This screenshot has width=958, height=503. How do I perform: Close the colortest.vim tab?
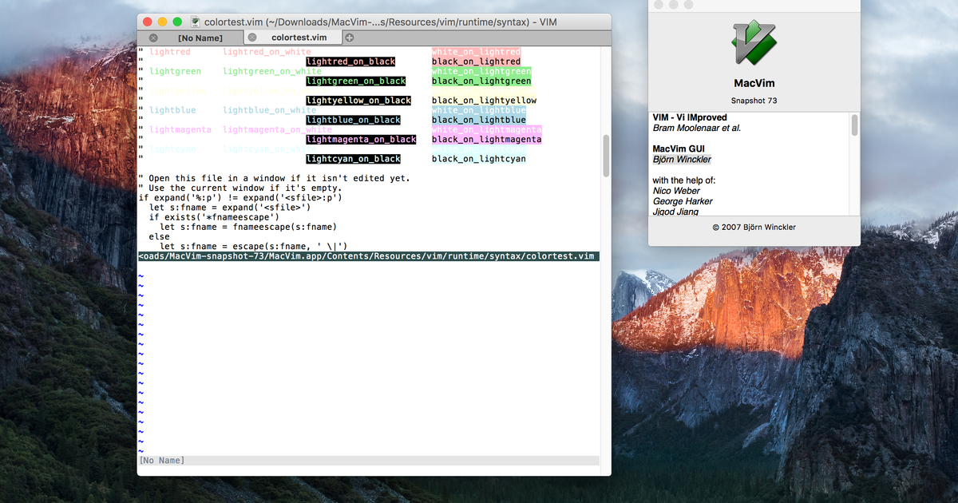[252, 38]
